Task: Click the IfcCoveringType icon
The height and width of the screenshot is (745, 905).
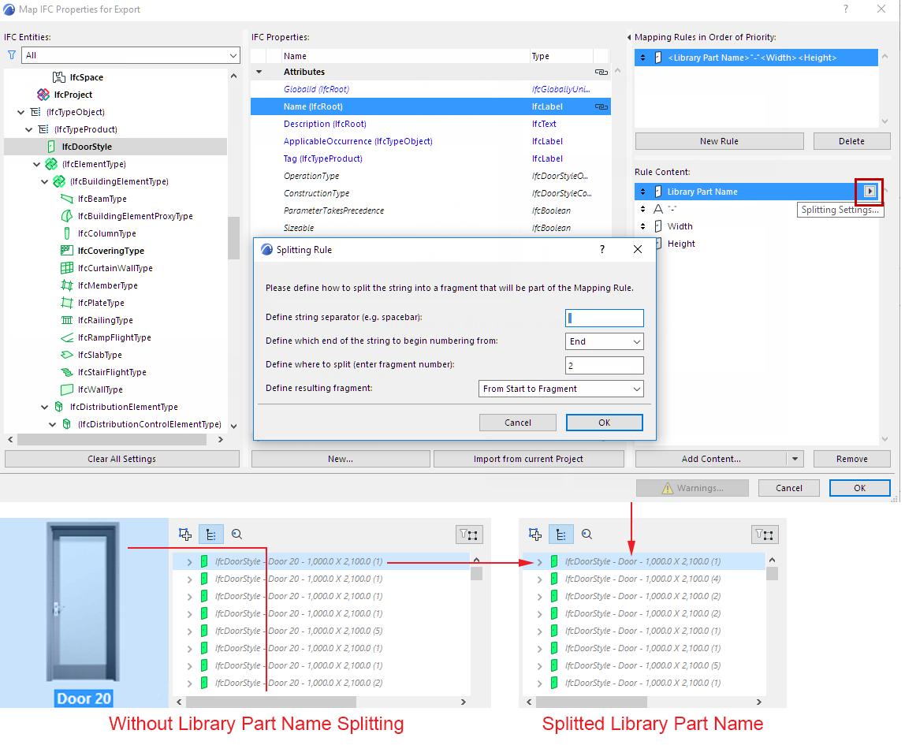Action: [67, 251]
